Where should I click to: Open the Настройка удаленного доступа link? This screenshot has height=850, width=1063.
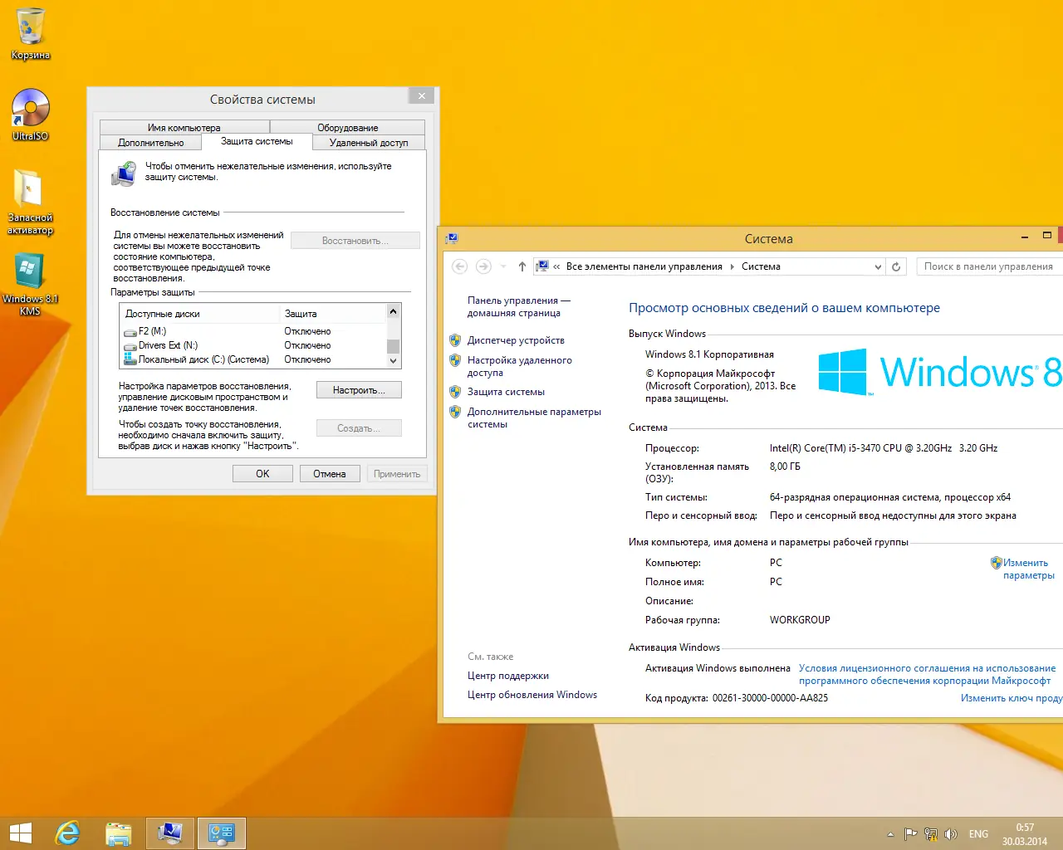pos(520,367)
